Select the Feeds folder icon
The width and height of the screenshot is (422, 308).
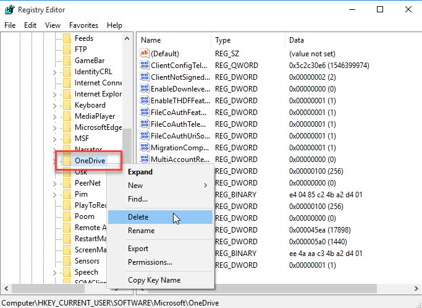[67, 38]
